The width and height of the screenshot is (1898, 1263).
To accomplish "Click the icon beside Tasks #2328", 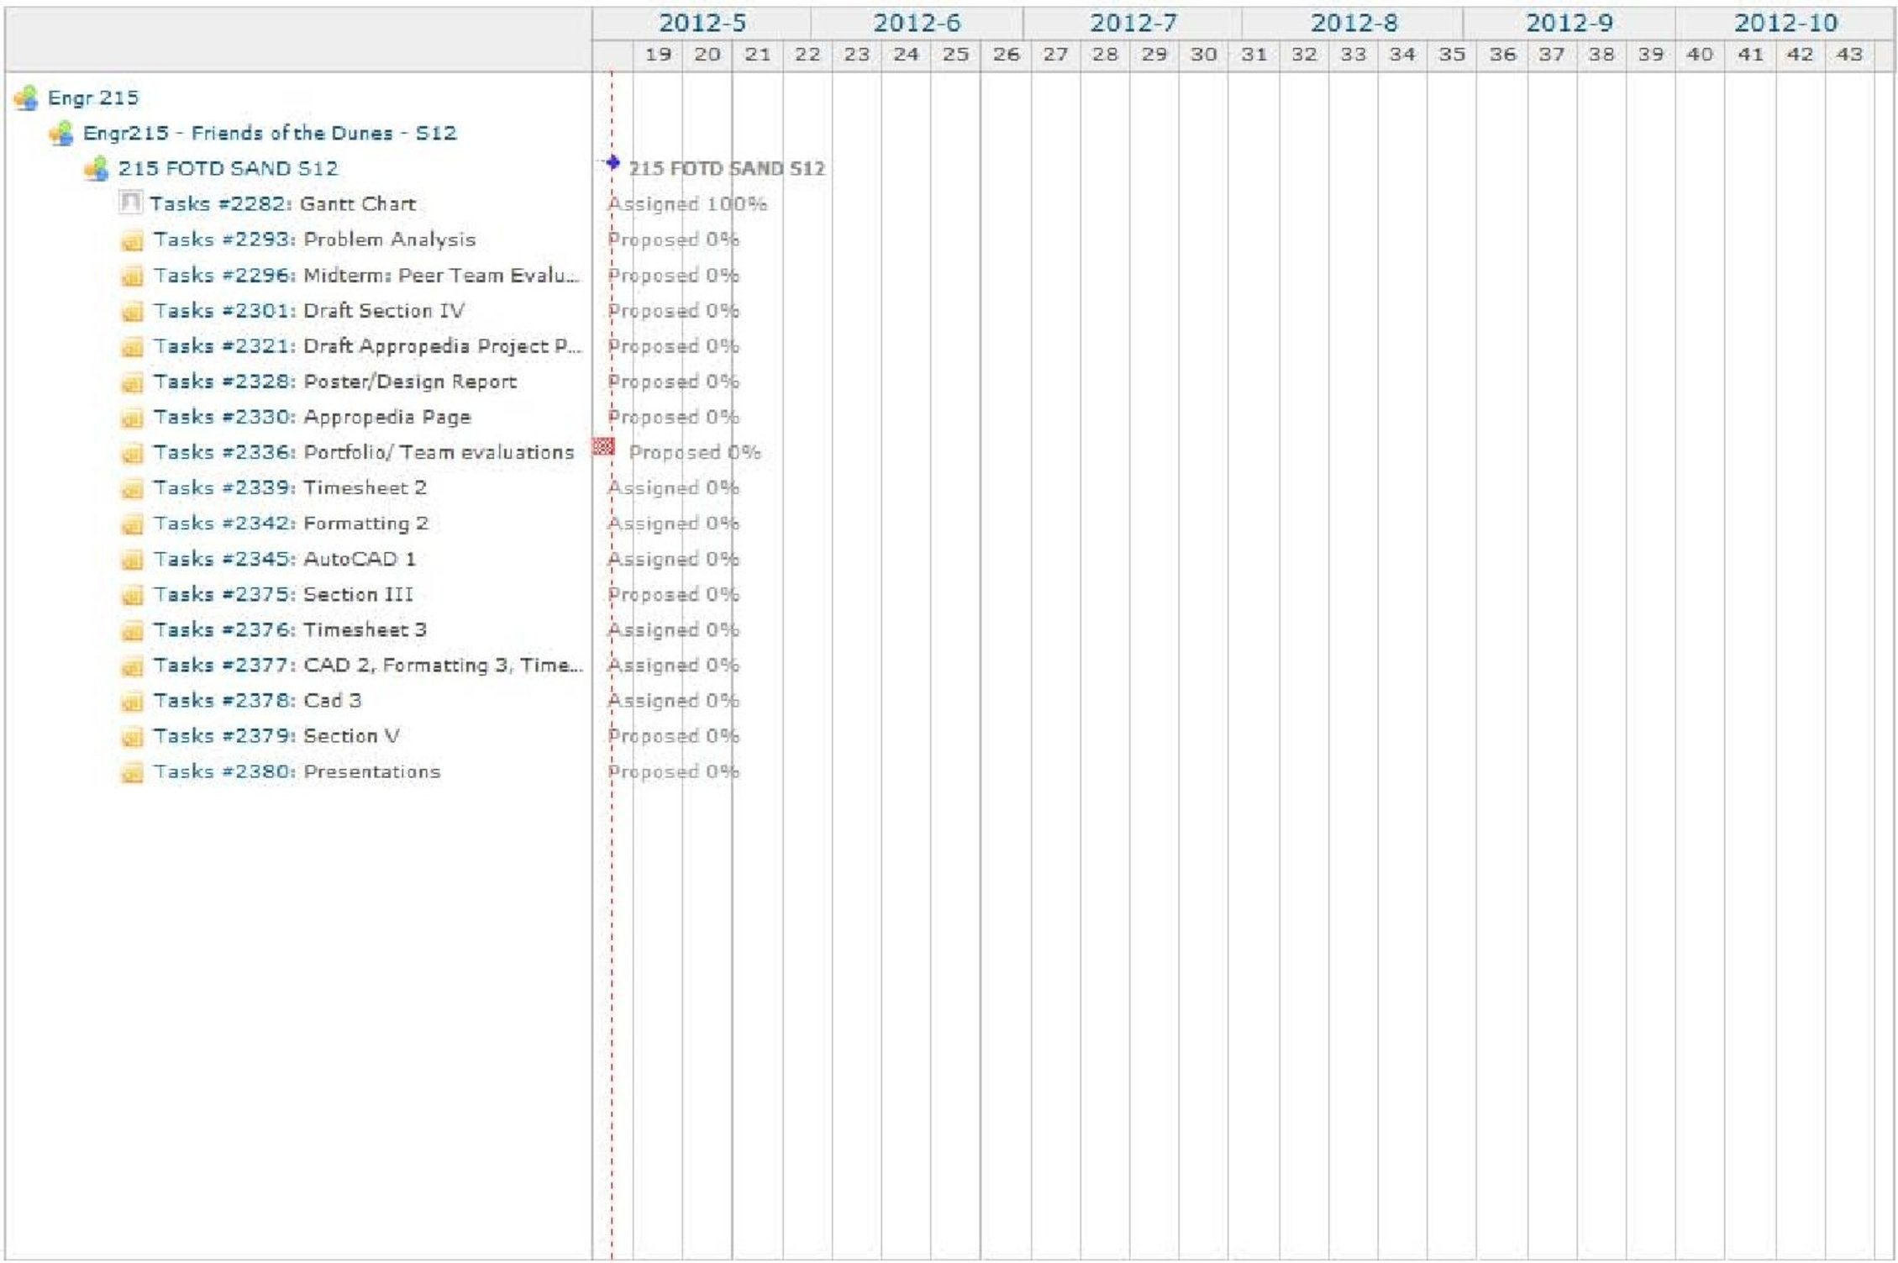I will point(132,383).
